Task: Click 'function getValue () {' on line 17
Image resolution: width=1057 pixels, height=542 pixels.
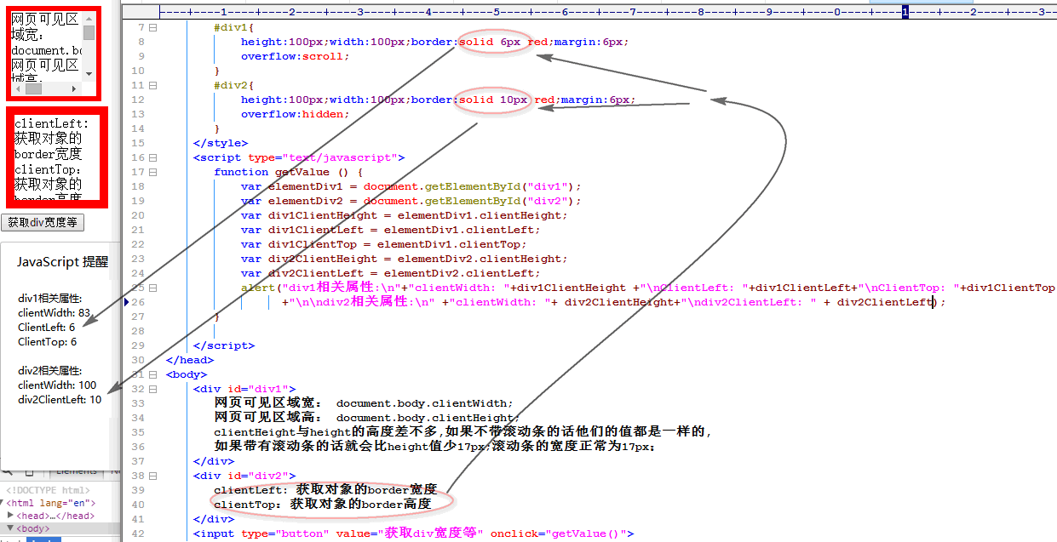Action: pos(289,172)
